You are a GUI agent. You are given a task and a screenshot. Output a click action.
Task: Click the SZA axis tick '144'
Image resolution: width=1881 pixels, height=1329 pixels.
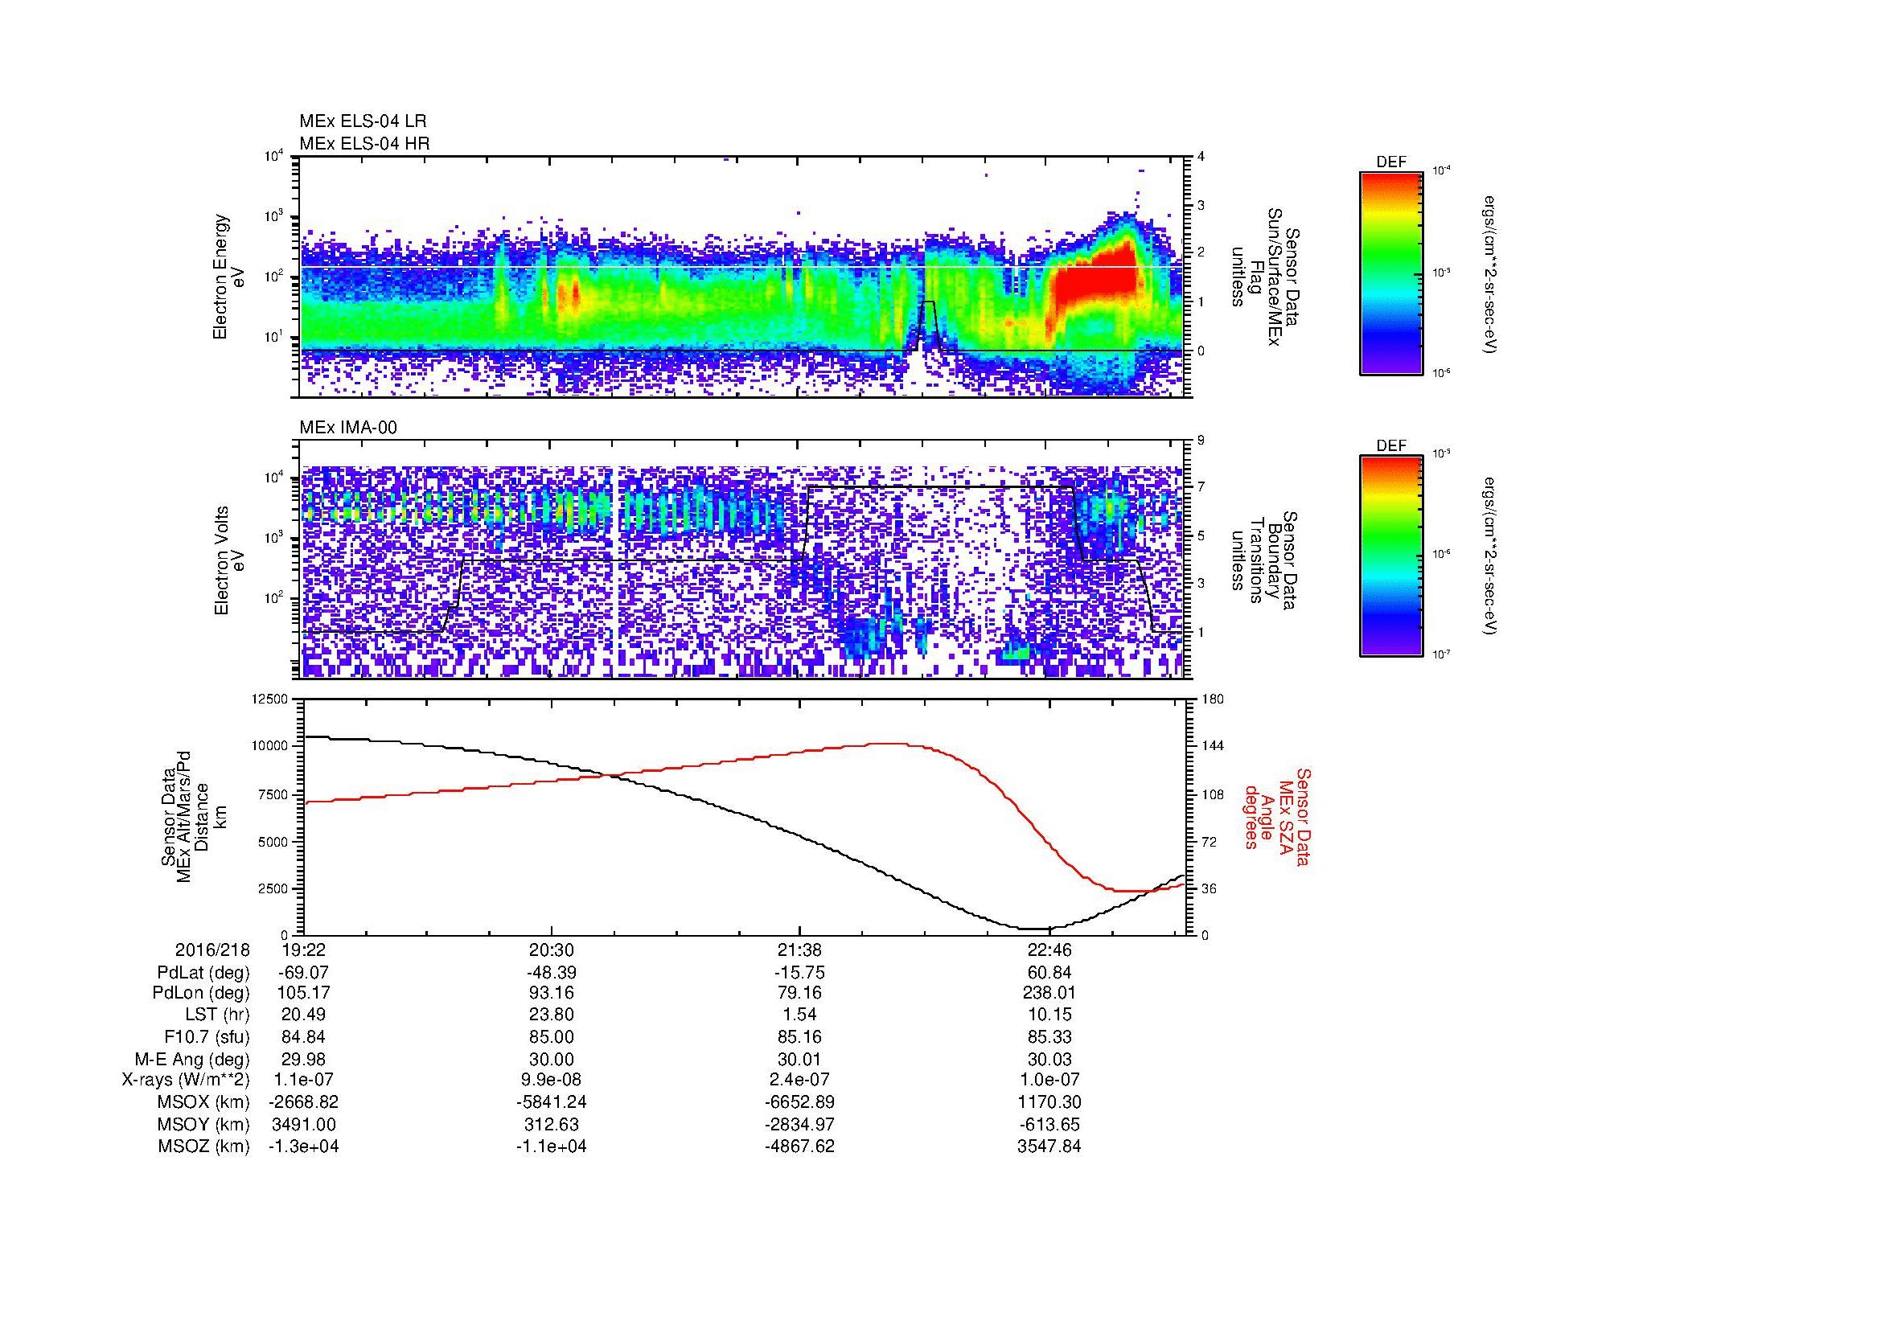[x=1212, y=746]
